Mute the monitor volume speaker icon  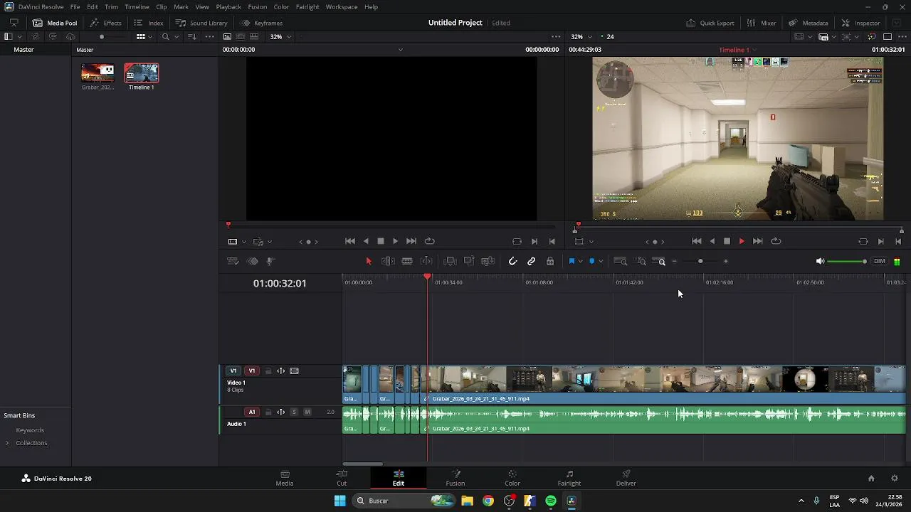point(820,262)
